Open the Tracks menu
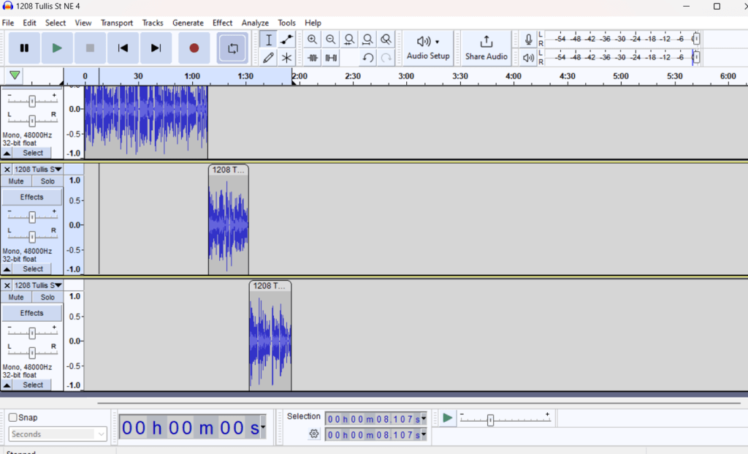 pos(153,23)
